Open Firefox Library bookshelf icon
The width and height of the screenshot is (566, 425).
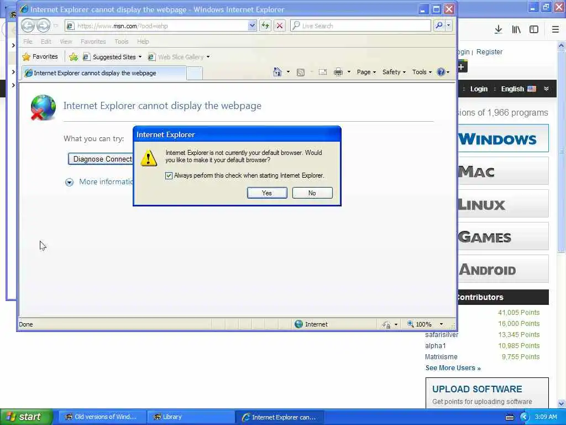click(516, 30)
